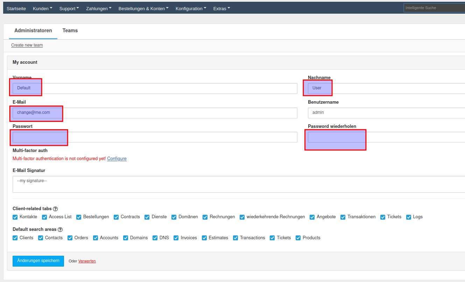Toggle the wiederkehrende Rechnungen checkbox

(242, 217)
